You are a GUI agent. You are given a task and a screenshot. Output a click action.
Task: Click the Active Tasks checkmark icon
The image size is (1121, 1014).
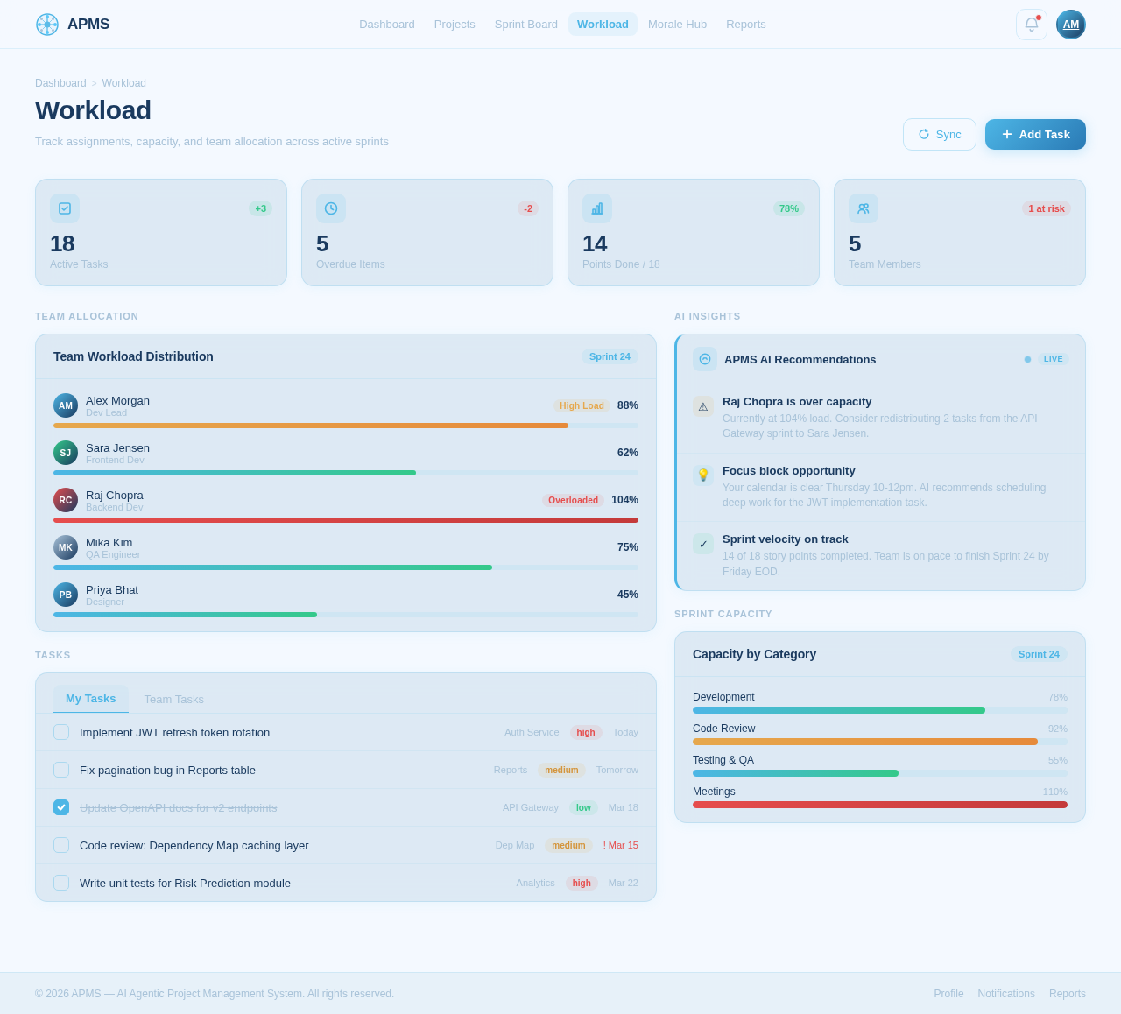65,208
